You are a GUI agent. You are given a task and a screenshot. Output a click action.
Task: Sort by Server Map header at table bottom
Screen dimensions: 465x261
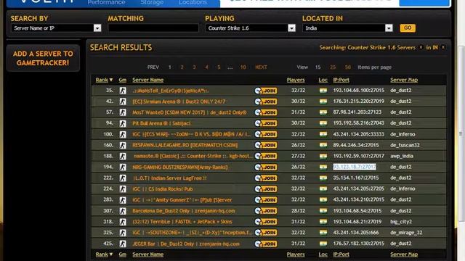pyautogui.click(x=404, y=254)
